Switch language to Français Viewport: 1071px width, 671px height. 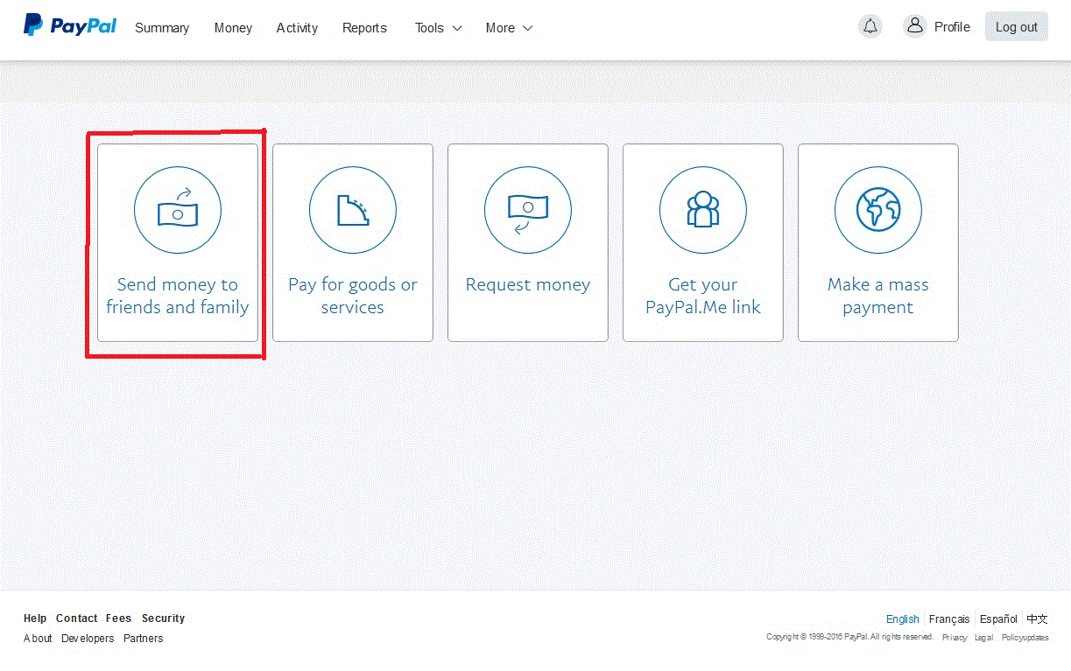click(x=949, y=619)
